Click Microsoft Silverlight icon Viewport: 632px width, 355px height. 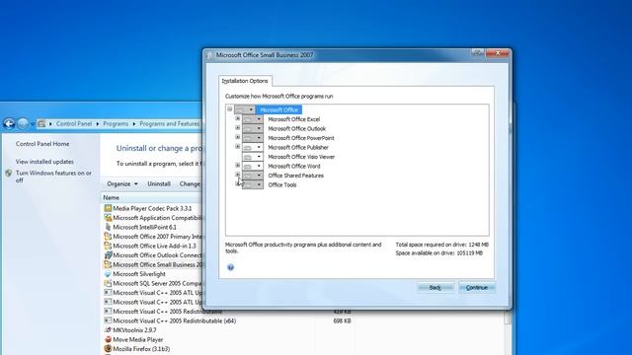(108, 274)
